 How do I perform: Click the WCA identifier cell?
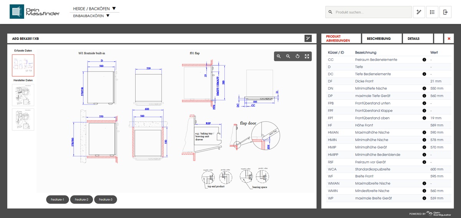coord(332,169)
